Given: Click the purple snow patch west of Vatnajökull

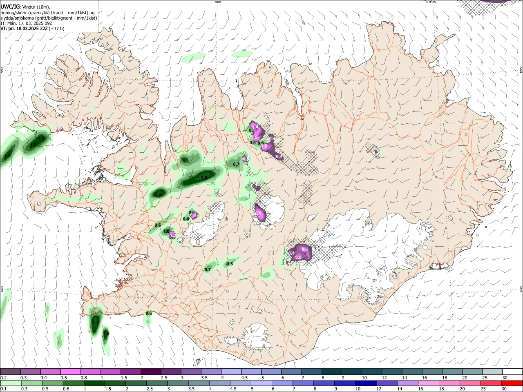Looking at the screenshot, I should coord(300,253).
